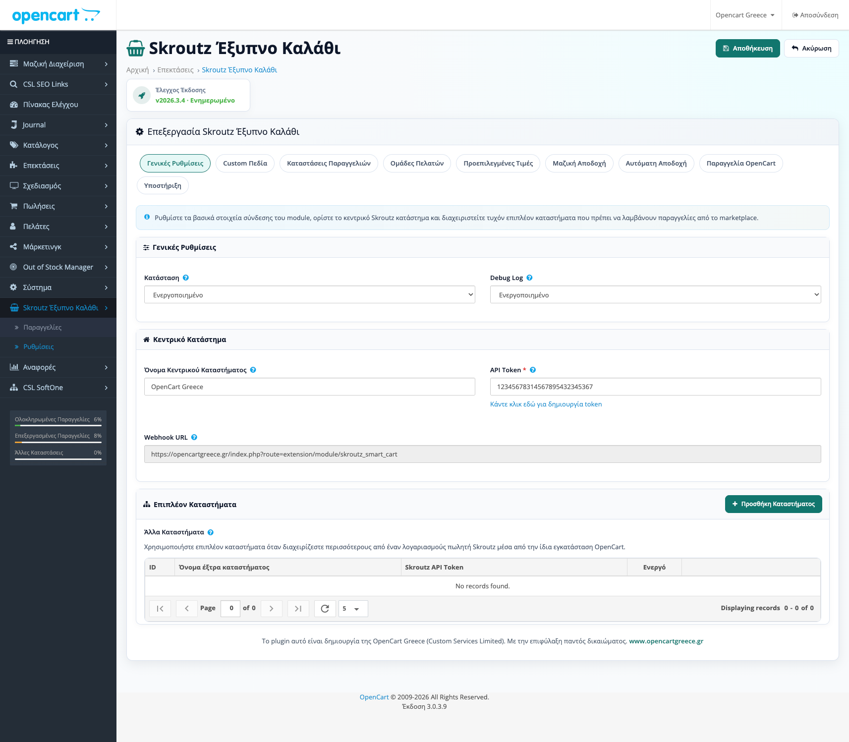The width and height of the screenshot is (849, 742).
Task: Open the Καταστάσεις Παραγγελιών tab
Action: point(329,164)
